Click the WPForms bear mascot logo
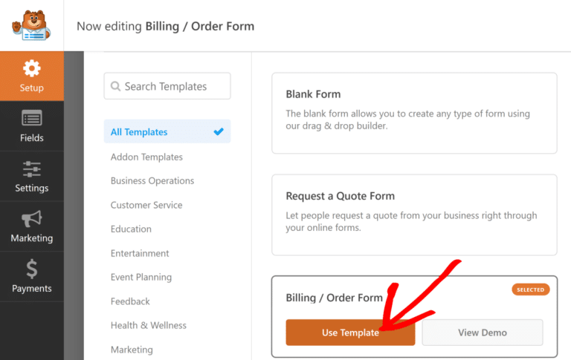Viewport: 571px width, 360px height. [x=31, y=25]
